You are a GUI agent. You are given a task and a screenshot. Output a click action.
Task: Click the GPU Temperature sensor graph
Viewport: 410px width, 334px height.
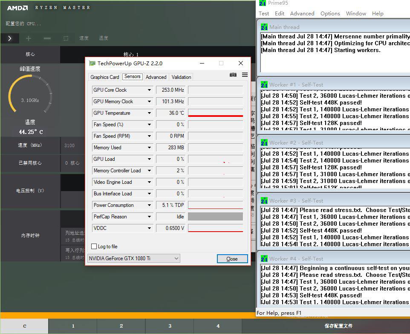point(215,113)
